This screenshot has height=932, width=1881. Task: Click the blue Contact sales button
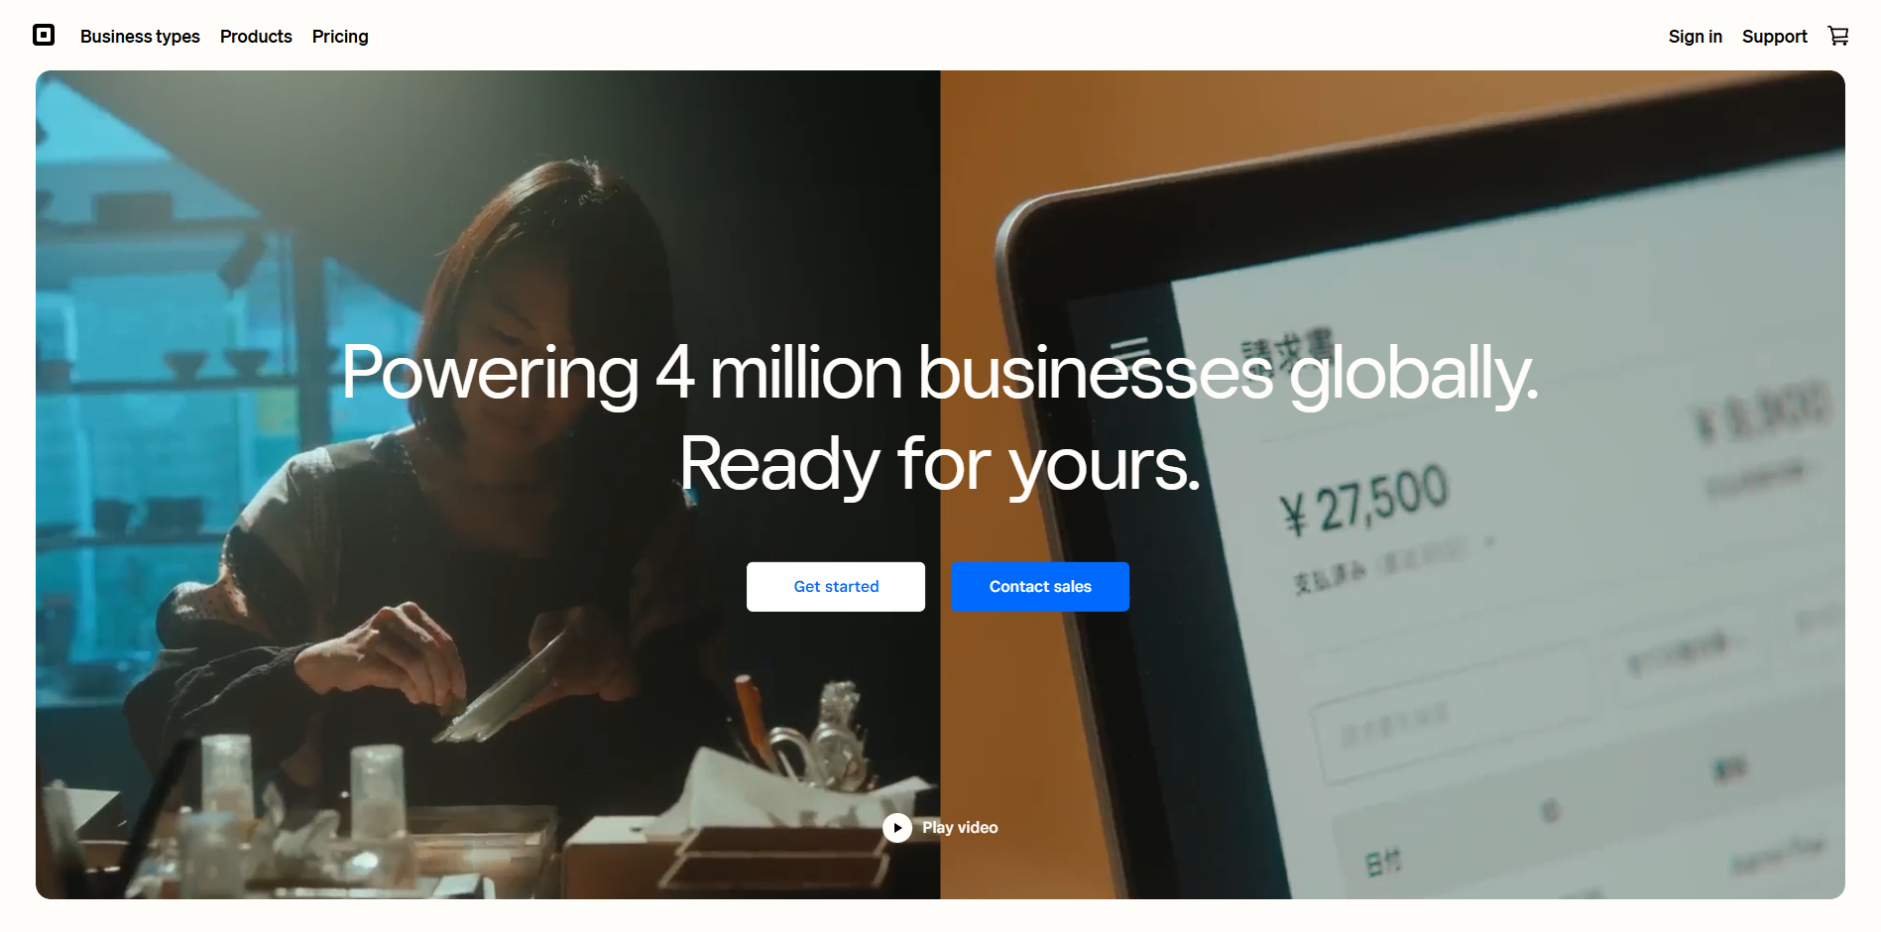tap(1040, 587)
